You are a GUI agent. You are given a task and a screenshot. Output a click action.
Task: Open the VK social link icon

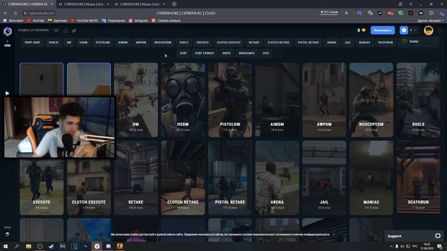[x=56, y=31]
